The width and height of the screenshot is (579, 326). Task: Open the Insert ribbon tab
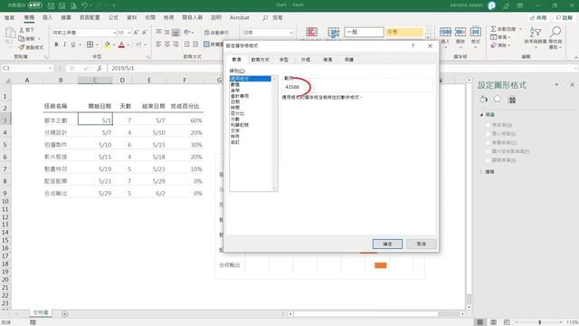[47, 17]
